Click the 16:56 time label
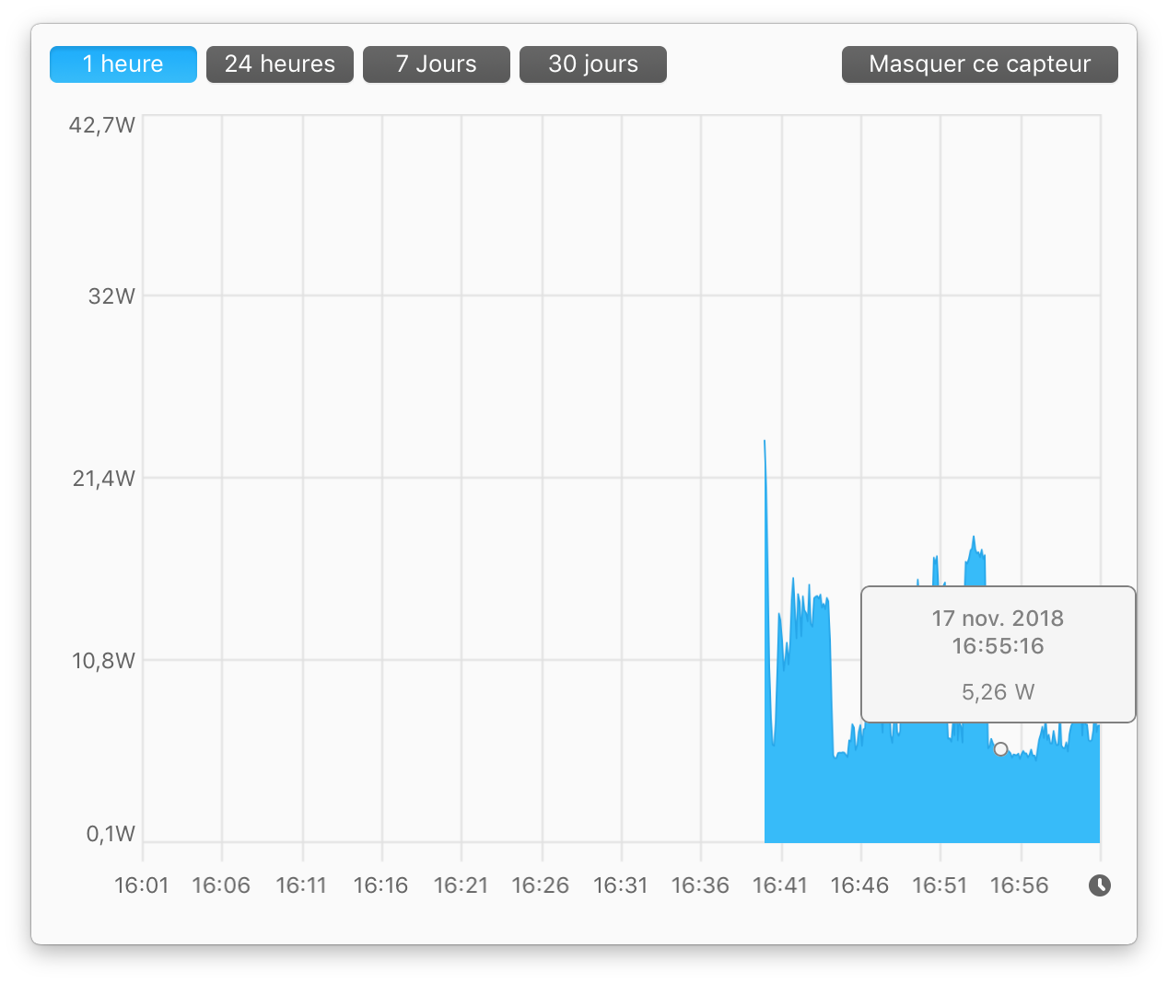1168x983 pixels. pyautogui.click(x=1020, y=885)
